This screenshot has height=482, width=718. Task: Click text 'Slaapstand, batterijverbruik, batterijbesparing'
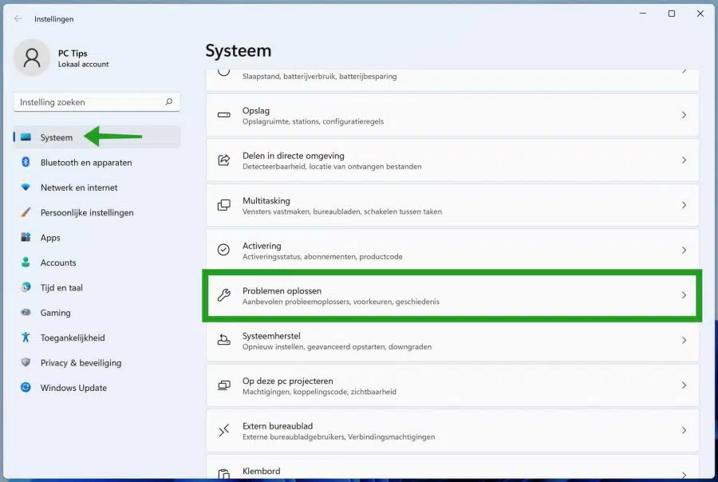point(320,76)
